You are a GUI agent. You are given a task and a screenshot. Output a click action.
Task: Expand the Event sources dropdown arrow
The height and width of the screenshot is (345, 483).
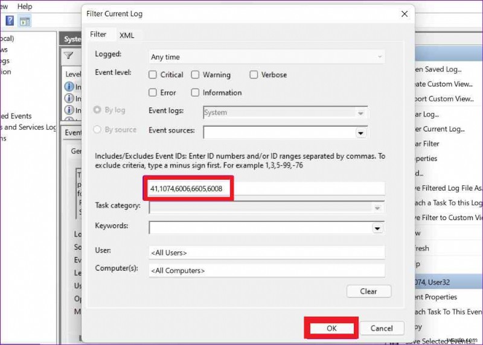[360, 133]
